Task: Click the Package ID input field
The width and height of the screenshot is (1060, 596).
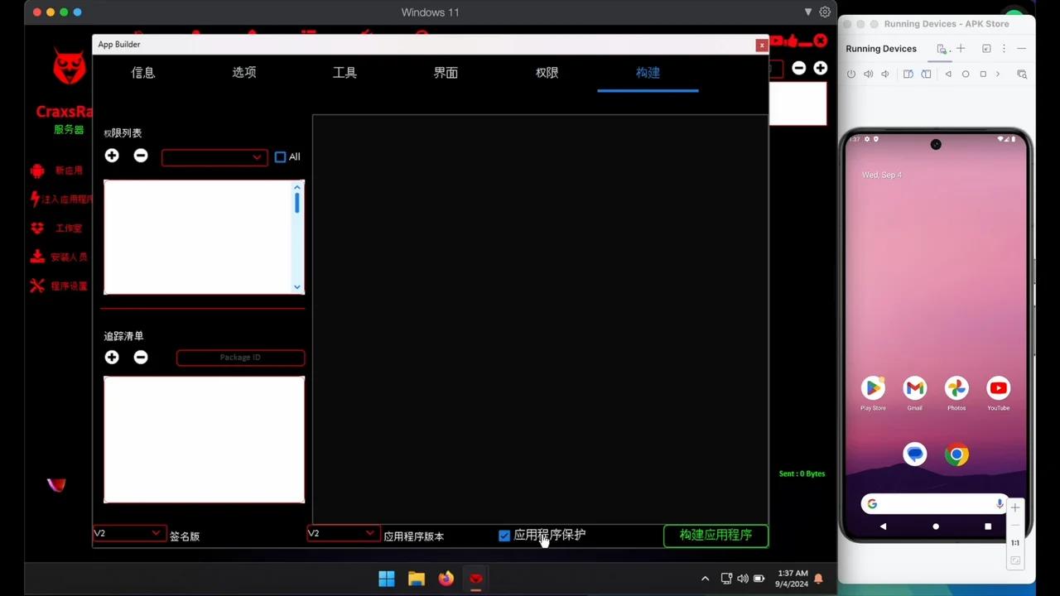Action: point(240,358)
